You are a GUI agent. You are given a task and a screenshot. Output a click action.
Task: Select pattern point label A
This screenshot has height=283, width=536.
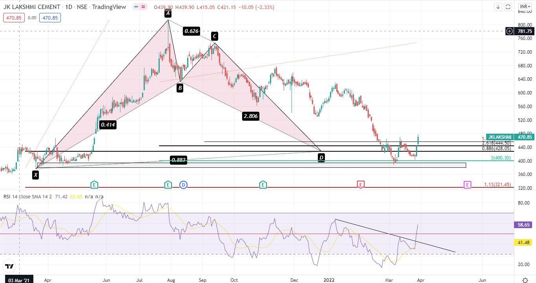tap(168, 14)
